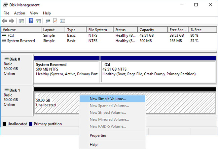The image size is (218, 149).
Task: Minimize the Disk Management window
Action: (x=182, y=5)
